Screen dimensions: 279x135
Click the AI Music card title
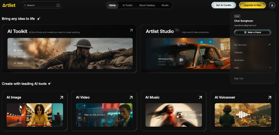pos(152,97)
